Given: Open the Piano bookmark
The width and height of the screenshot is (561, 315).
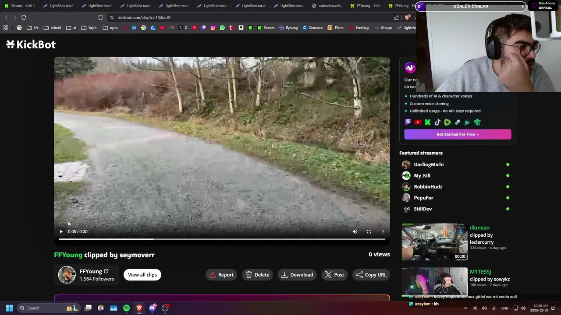Looking at the screenshot, I should [336, 28].
